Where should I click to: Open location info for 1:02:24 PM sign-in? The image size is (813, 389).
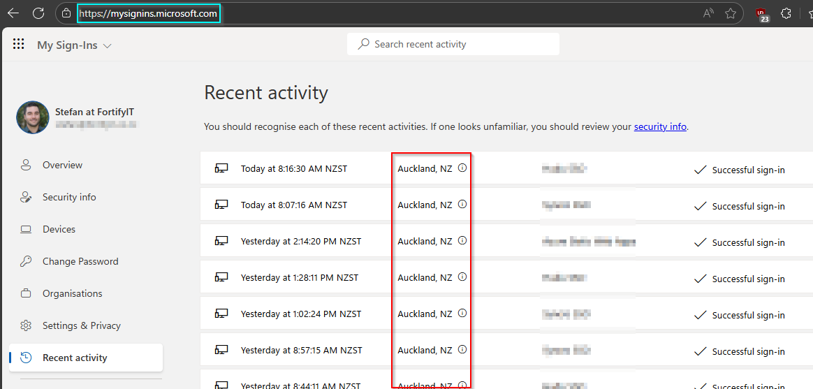click(462, 314)
